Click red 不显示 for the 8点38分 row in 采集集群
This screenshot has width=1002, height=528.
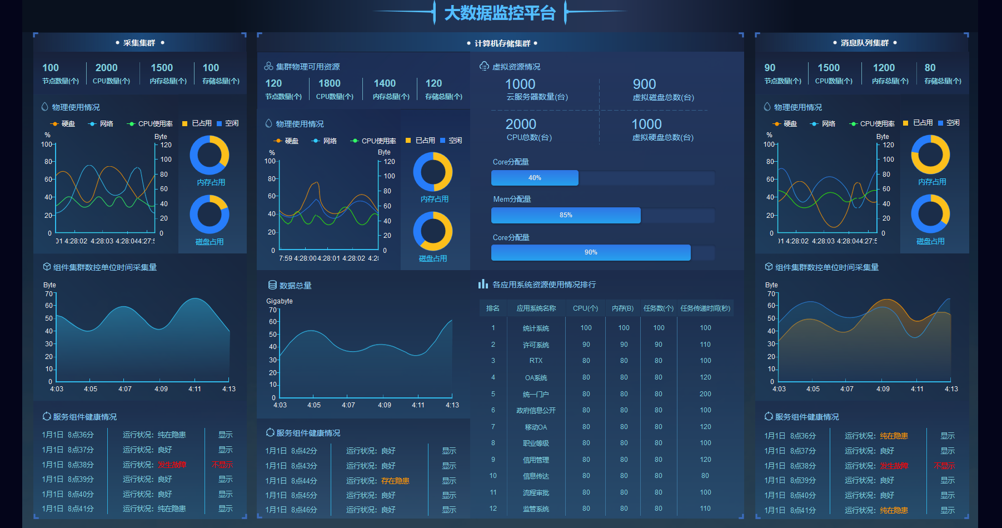(x=222, y=464)
